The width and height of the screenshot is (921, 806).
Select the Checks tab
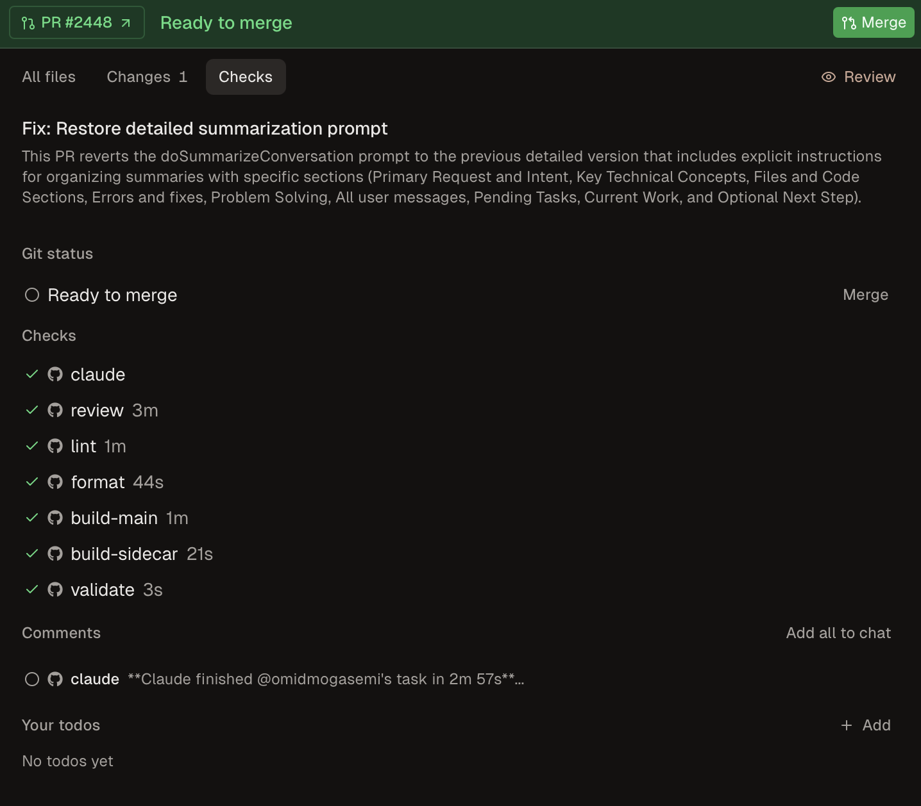(246, 77)
